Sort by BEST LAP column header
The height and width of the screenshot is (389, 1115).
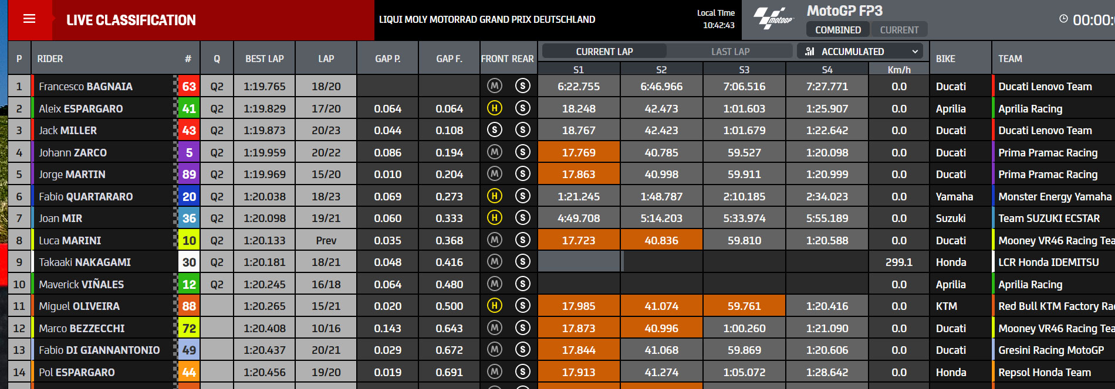(x=265, y=59)
